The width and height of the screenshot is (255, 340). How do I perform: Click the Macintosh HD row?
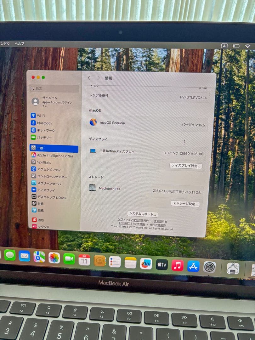[x=144, y=190]
